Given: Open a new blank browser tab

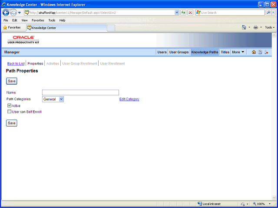Looking at the screenshot, I should (x=111, y=28).
